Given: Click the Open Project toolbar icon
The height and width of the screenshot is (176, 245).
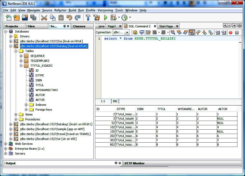Looking at the screenshot, I should pos(25,18).
